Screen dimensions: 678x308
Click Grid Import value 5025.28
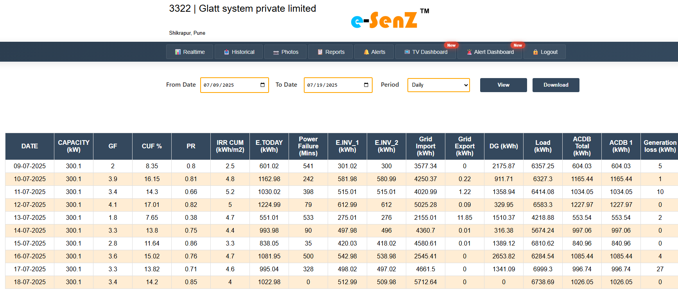click(425, 205)
